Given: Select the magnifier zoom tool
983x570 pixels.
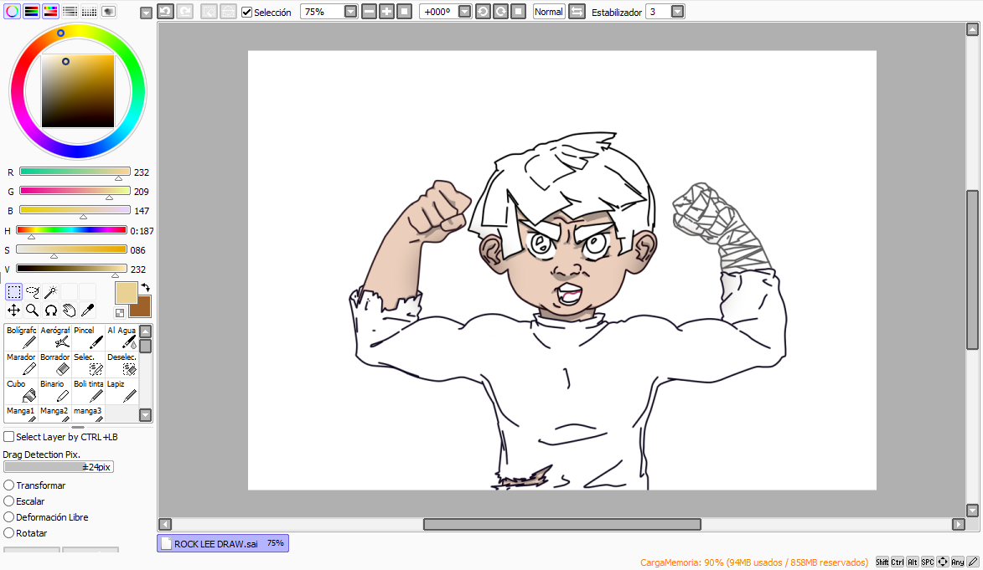Looking at the screenshot, I should (33, 310).
